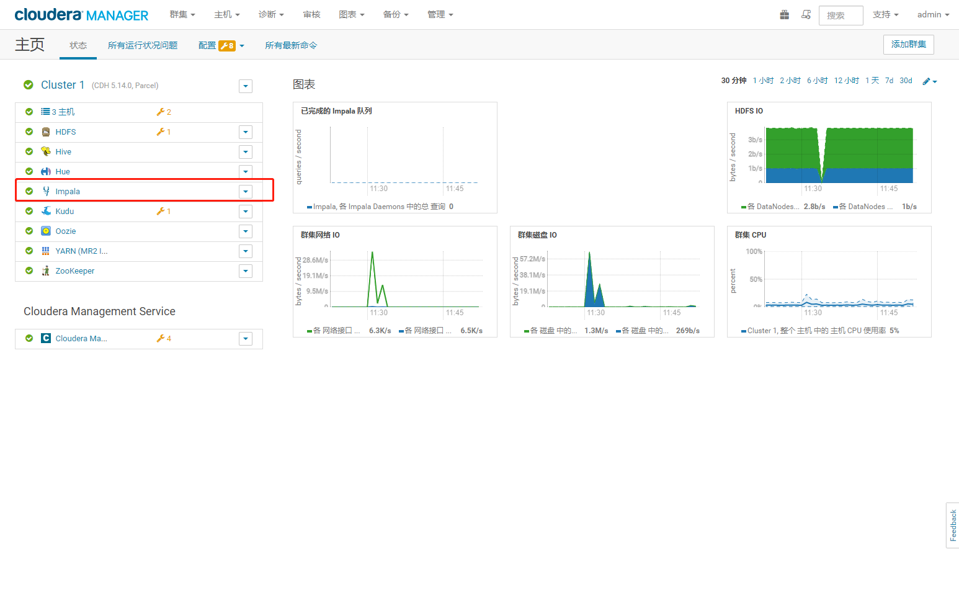
Task: Open running commands icon in top bar
Action: click(806, 15)
